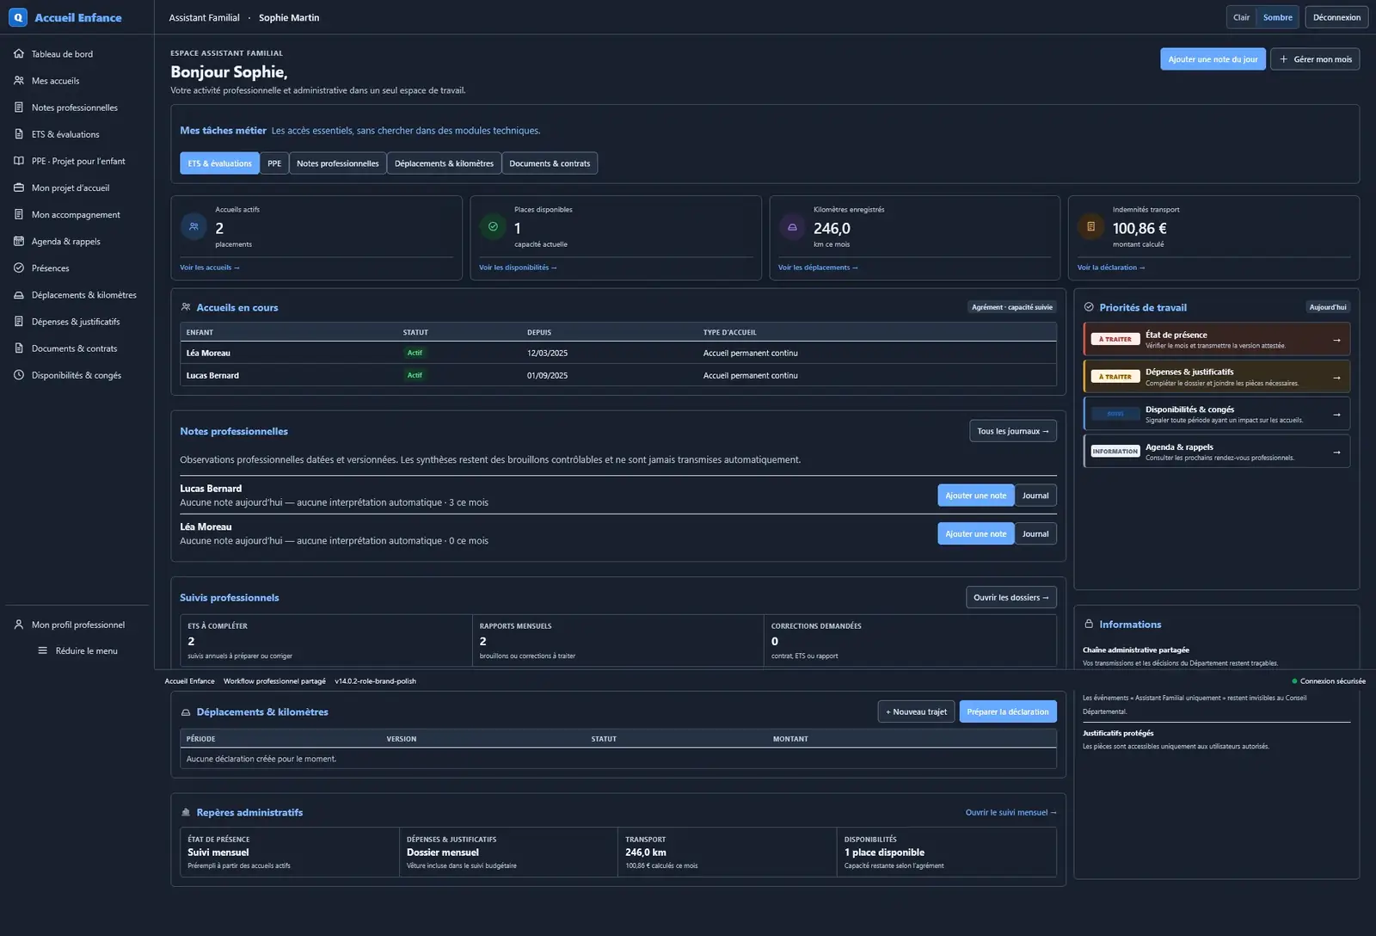Open Dépenses & justificatifs priority arrow
Screen dimensions: 1376x936
point(1336,378)
